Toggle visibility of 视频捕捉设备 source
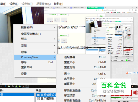The height and width of the screenshot is (102, 138). click(38, 95)
